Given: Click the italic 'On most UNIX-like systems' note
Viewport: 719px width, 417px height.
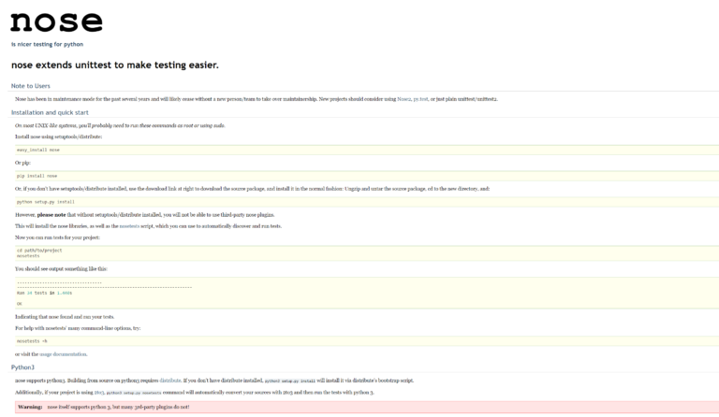Looking at the screenshot, I should pyautogui.click(x=120, y=125).
